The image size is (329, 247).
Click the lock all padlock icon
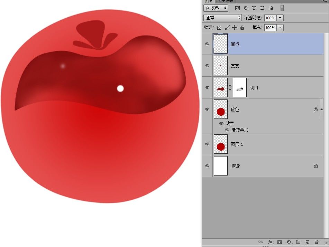click(x=242, y=28)
